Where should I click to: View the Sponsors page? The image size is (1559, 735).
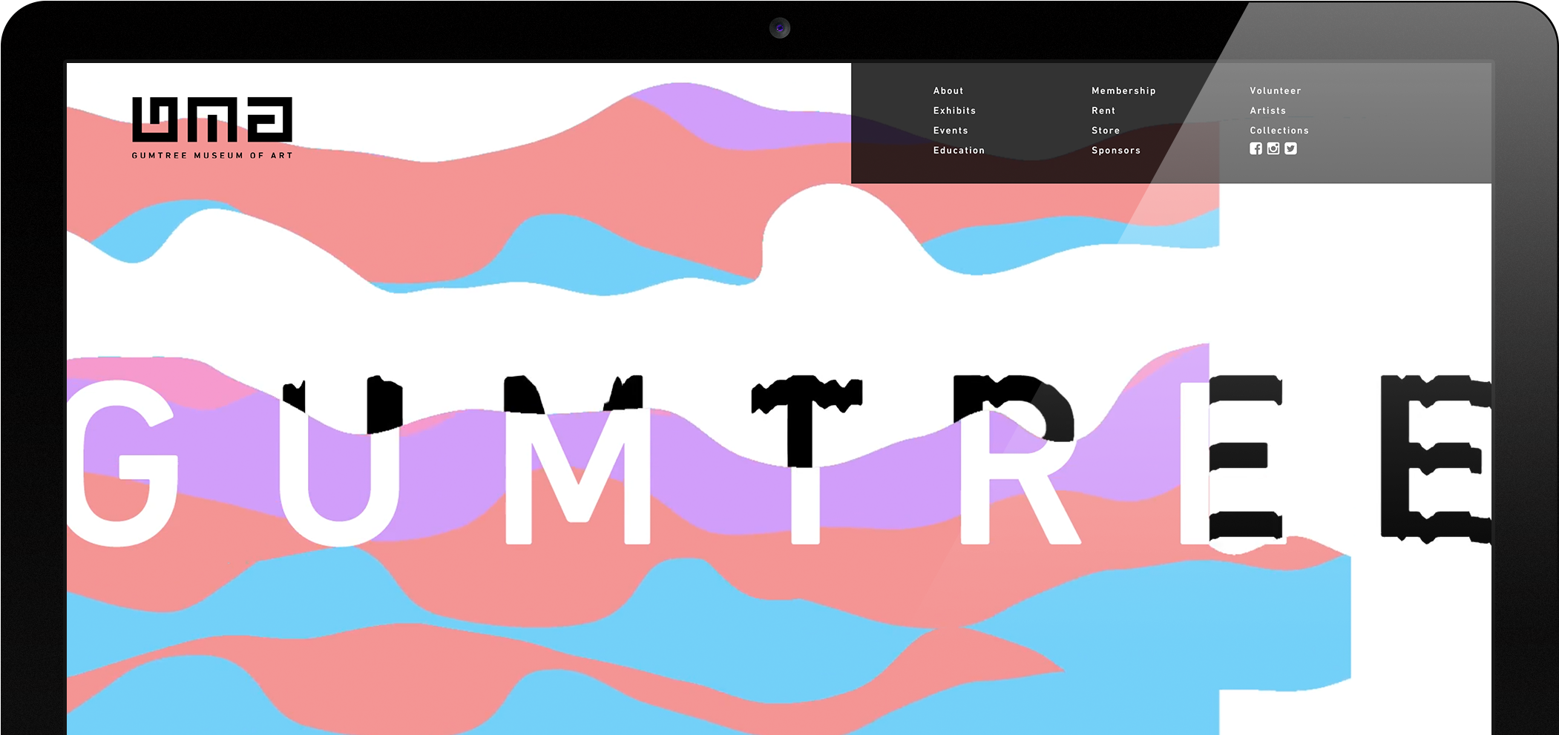point(1116,151)
